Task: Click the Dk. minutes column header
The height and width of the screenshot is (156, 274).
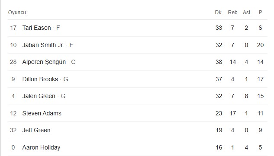Action: pyautogui.click(x=219, y=13)
